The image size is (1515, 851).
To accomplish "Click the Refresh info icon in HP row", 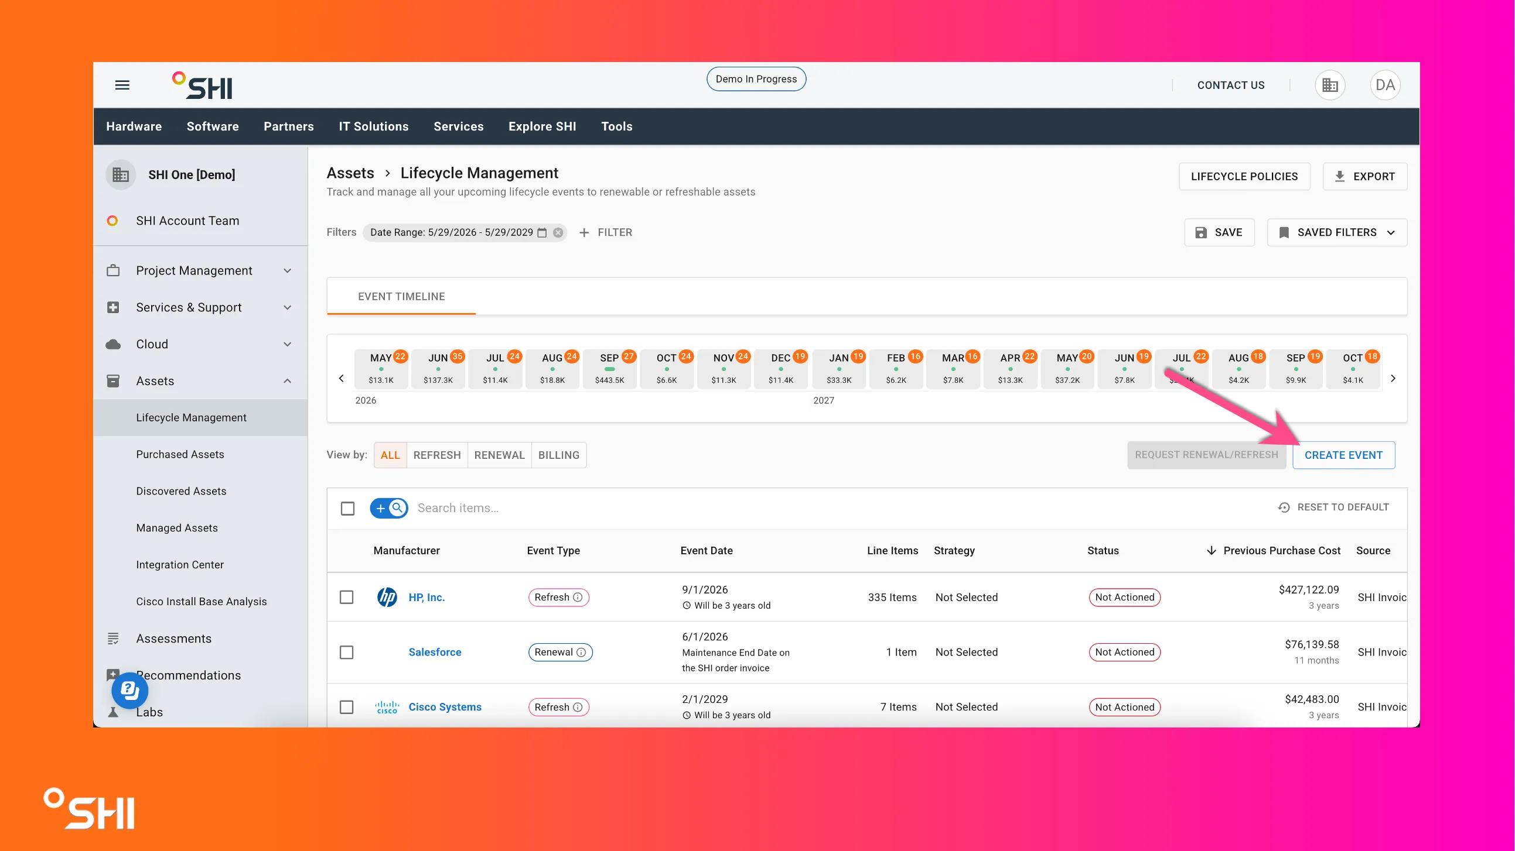I will tap(578, 597).
